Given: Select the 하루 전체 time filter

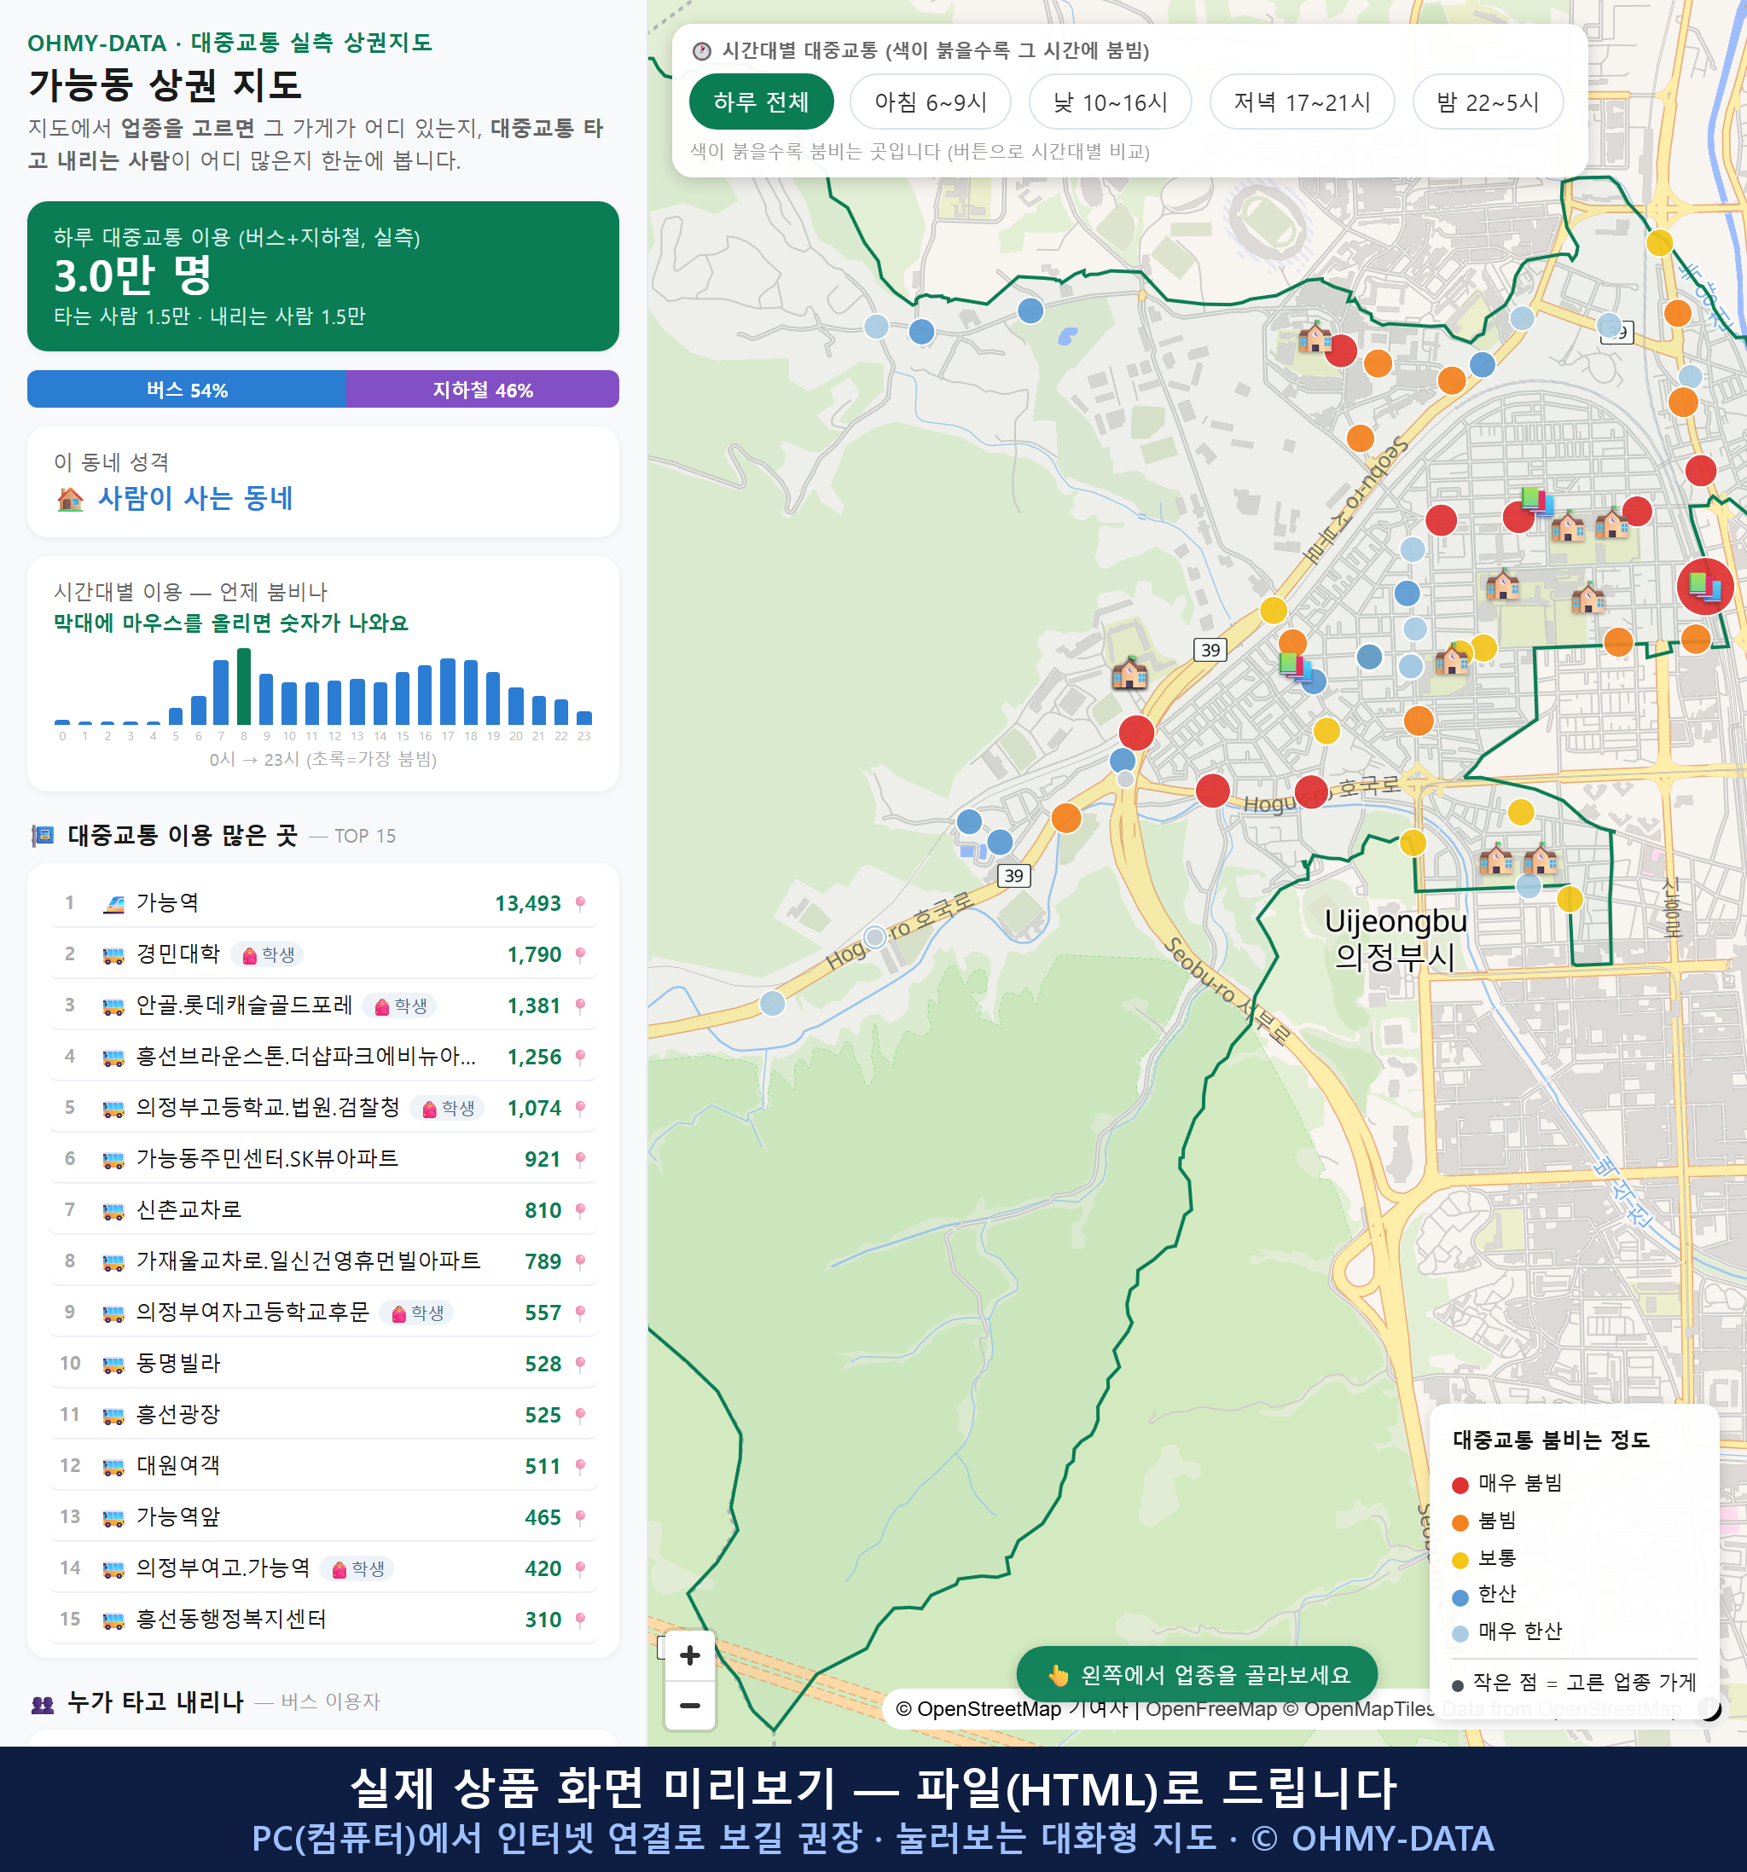Looking at the screenshot, I should point(761,101).
